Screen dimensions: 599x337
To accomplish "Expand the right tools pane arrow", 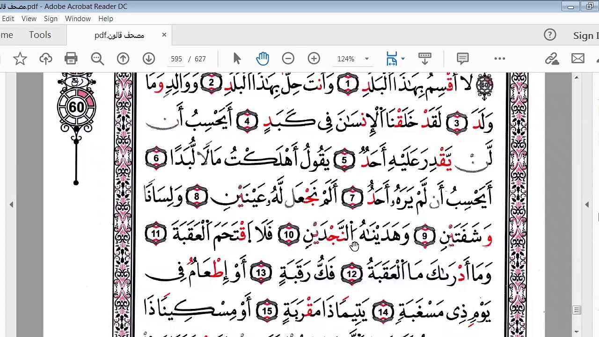I will (587, 205).
